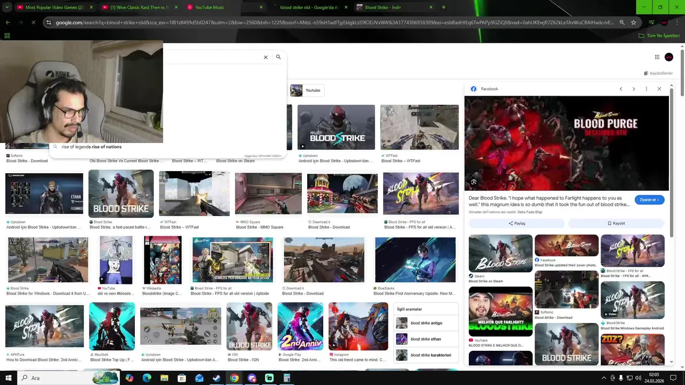The image size is (685, 385).
Task: Open the Windows Start menu
Action: [8, 378]
